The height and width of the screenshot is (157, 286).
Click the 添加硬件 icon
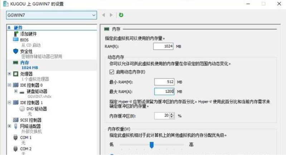16,34
